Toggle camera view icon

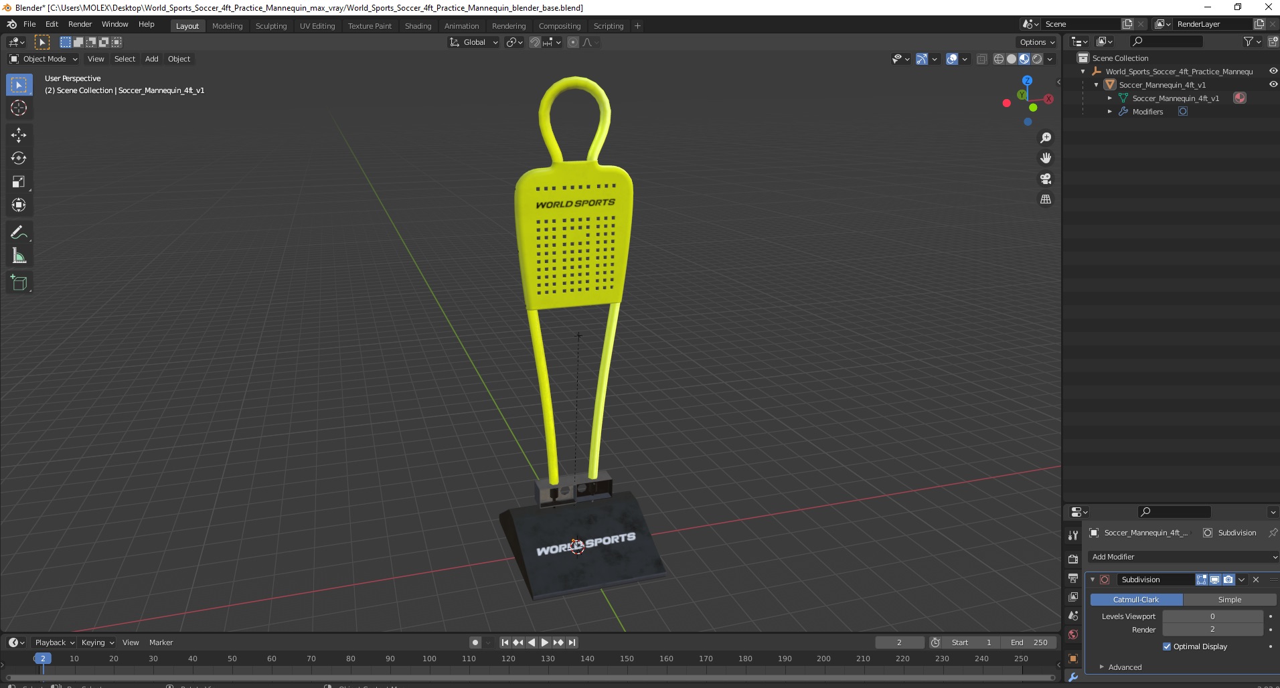(1045, 179)
